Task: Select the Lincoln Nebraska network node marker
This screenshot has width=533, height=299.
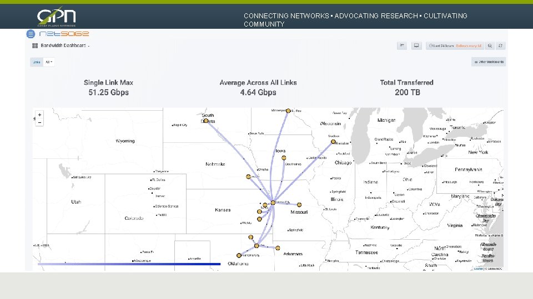Action: point(249,177)
